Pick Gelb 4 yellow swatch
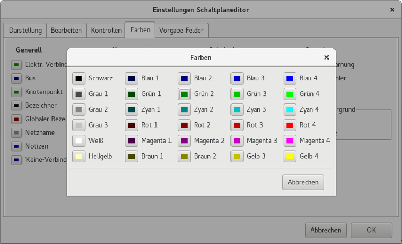Screen dimensions: 402x244 tap(289, 157)
